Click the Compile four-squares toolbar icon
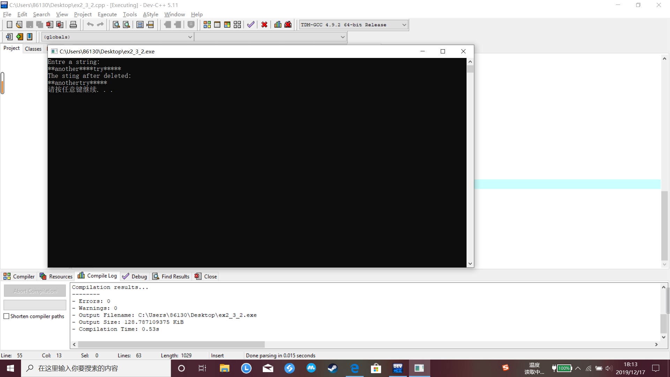The image size is (670, 377). pos(207,25)
